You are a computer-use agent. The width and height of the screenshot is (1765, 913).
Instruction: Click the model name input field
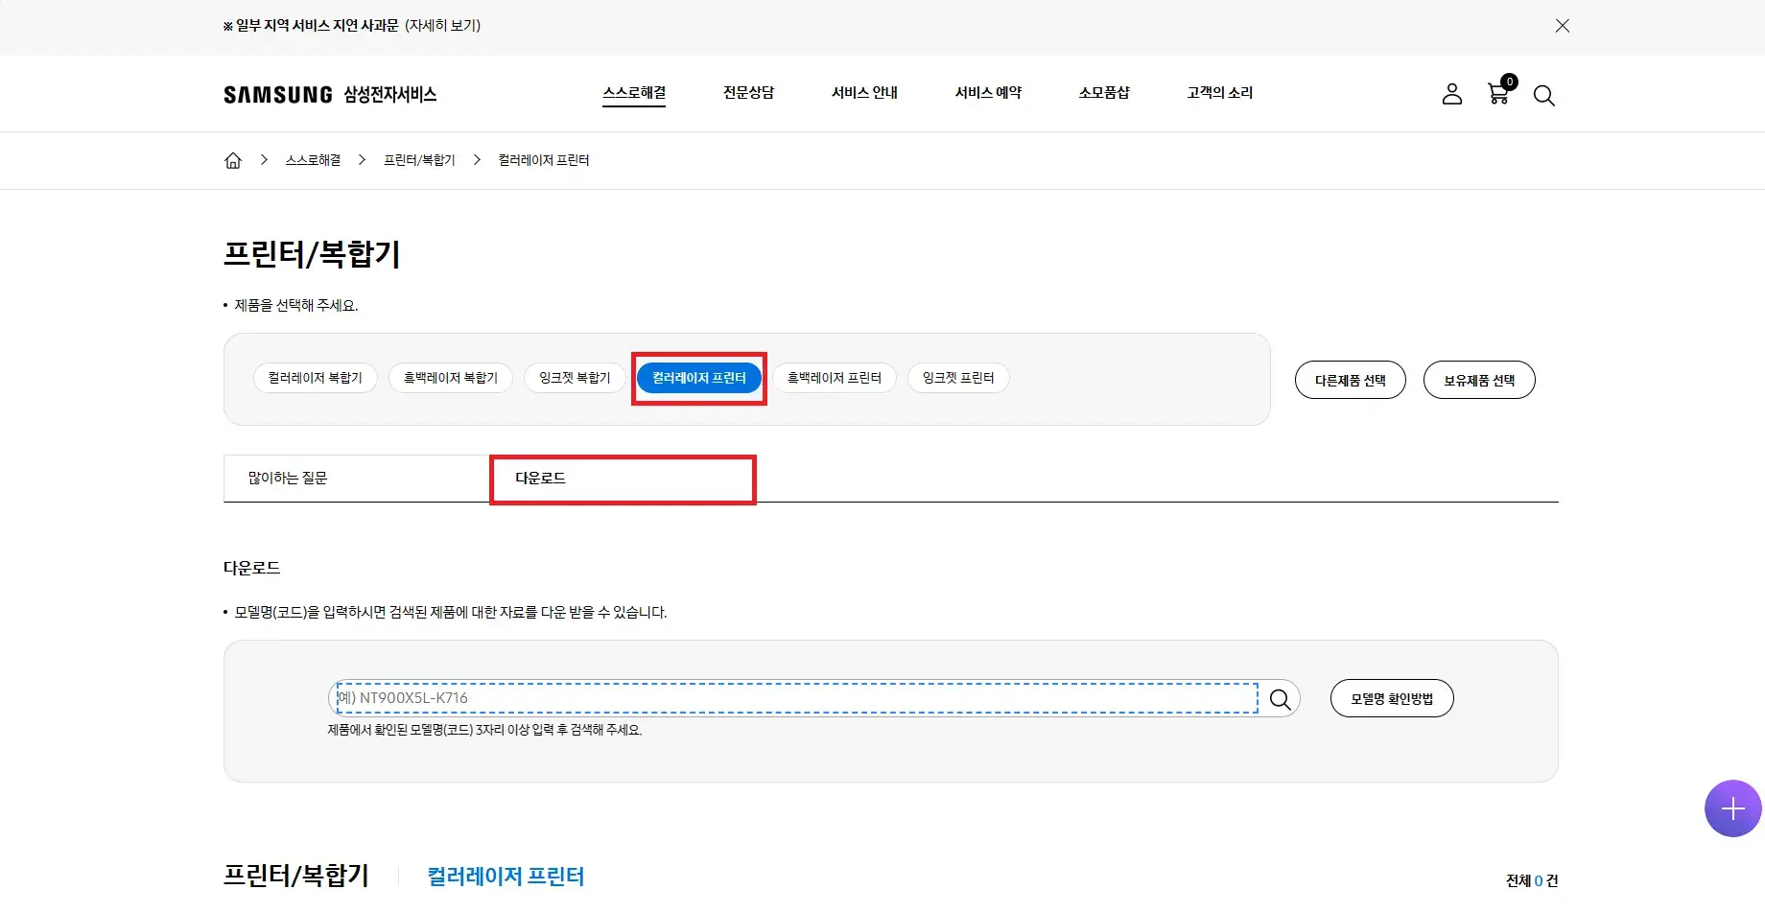(767, 698)
